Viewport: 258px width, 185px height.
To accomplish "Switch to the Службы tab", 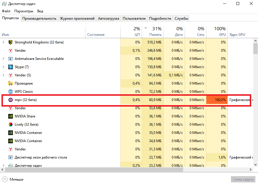I will (181, 18).
